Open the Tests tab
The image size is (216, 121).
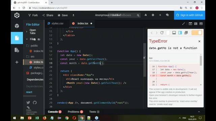[94, 112]
